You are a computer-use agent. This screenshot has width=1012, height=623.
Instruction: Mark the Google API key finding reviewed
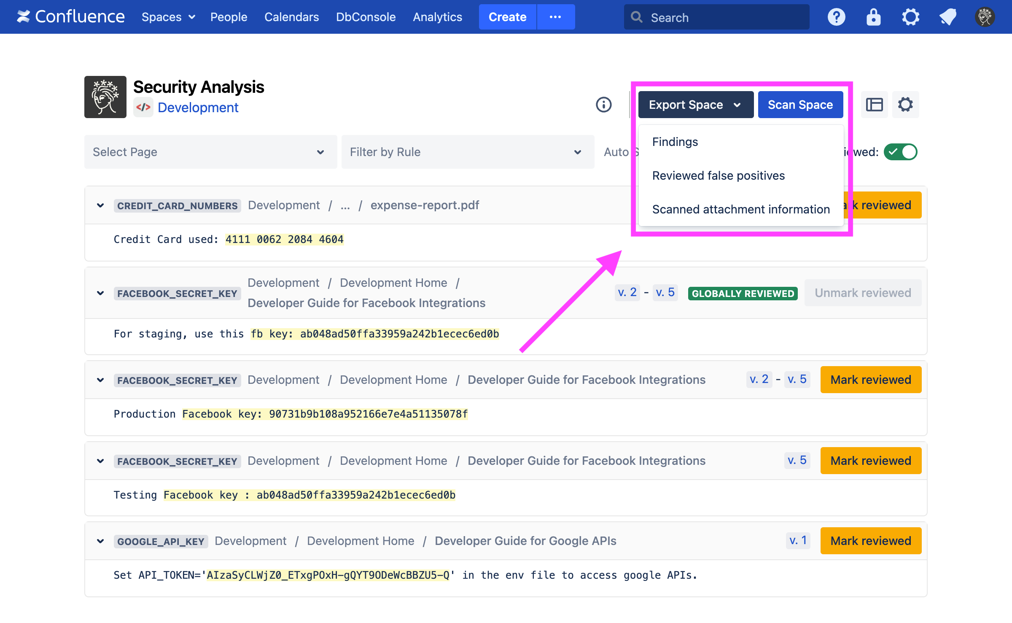870,541
